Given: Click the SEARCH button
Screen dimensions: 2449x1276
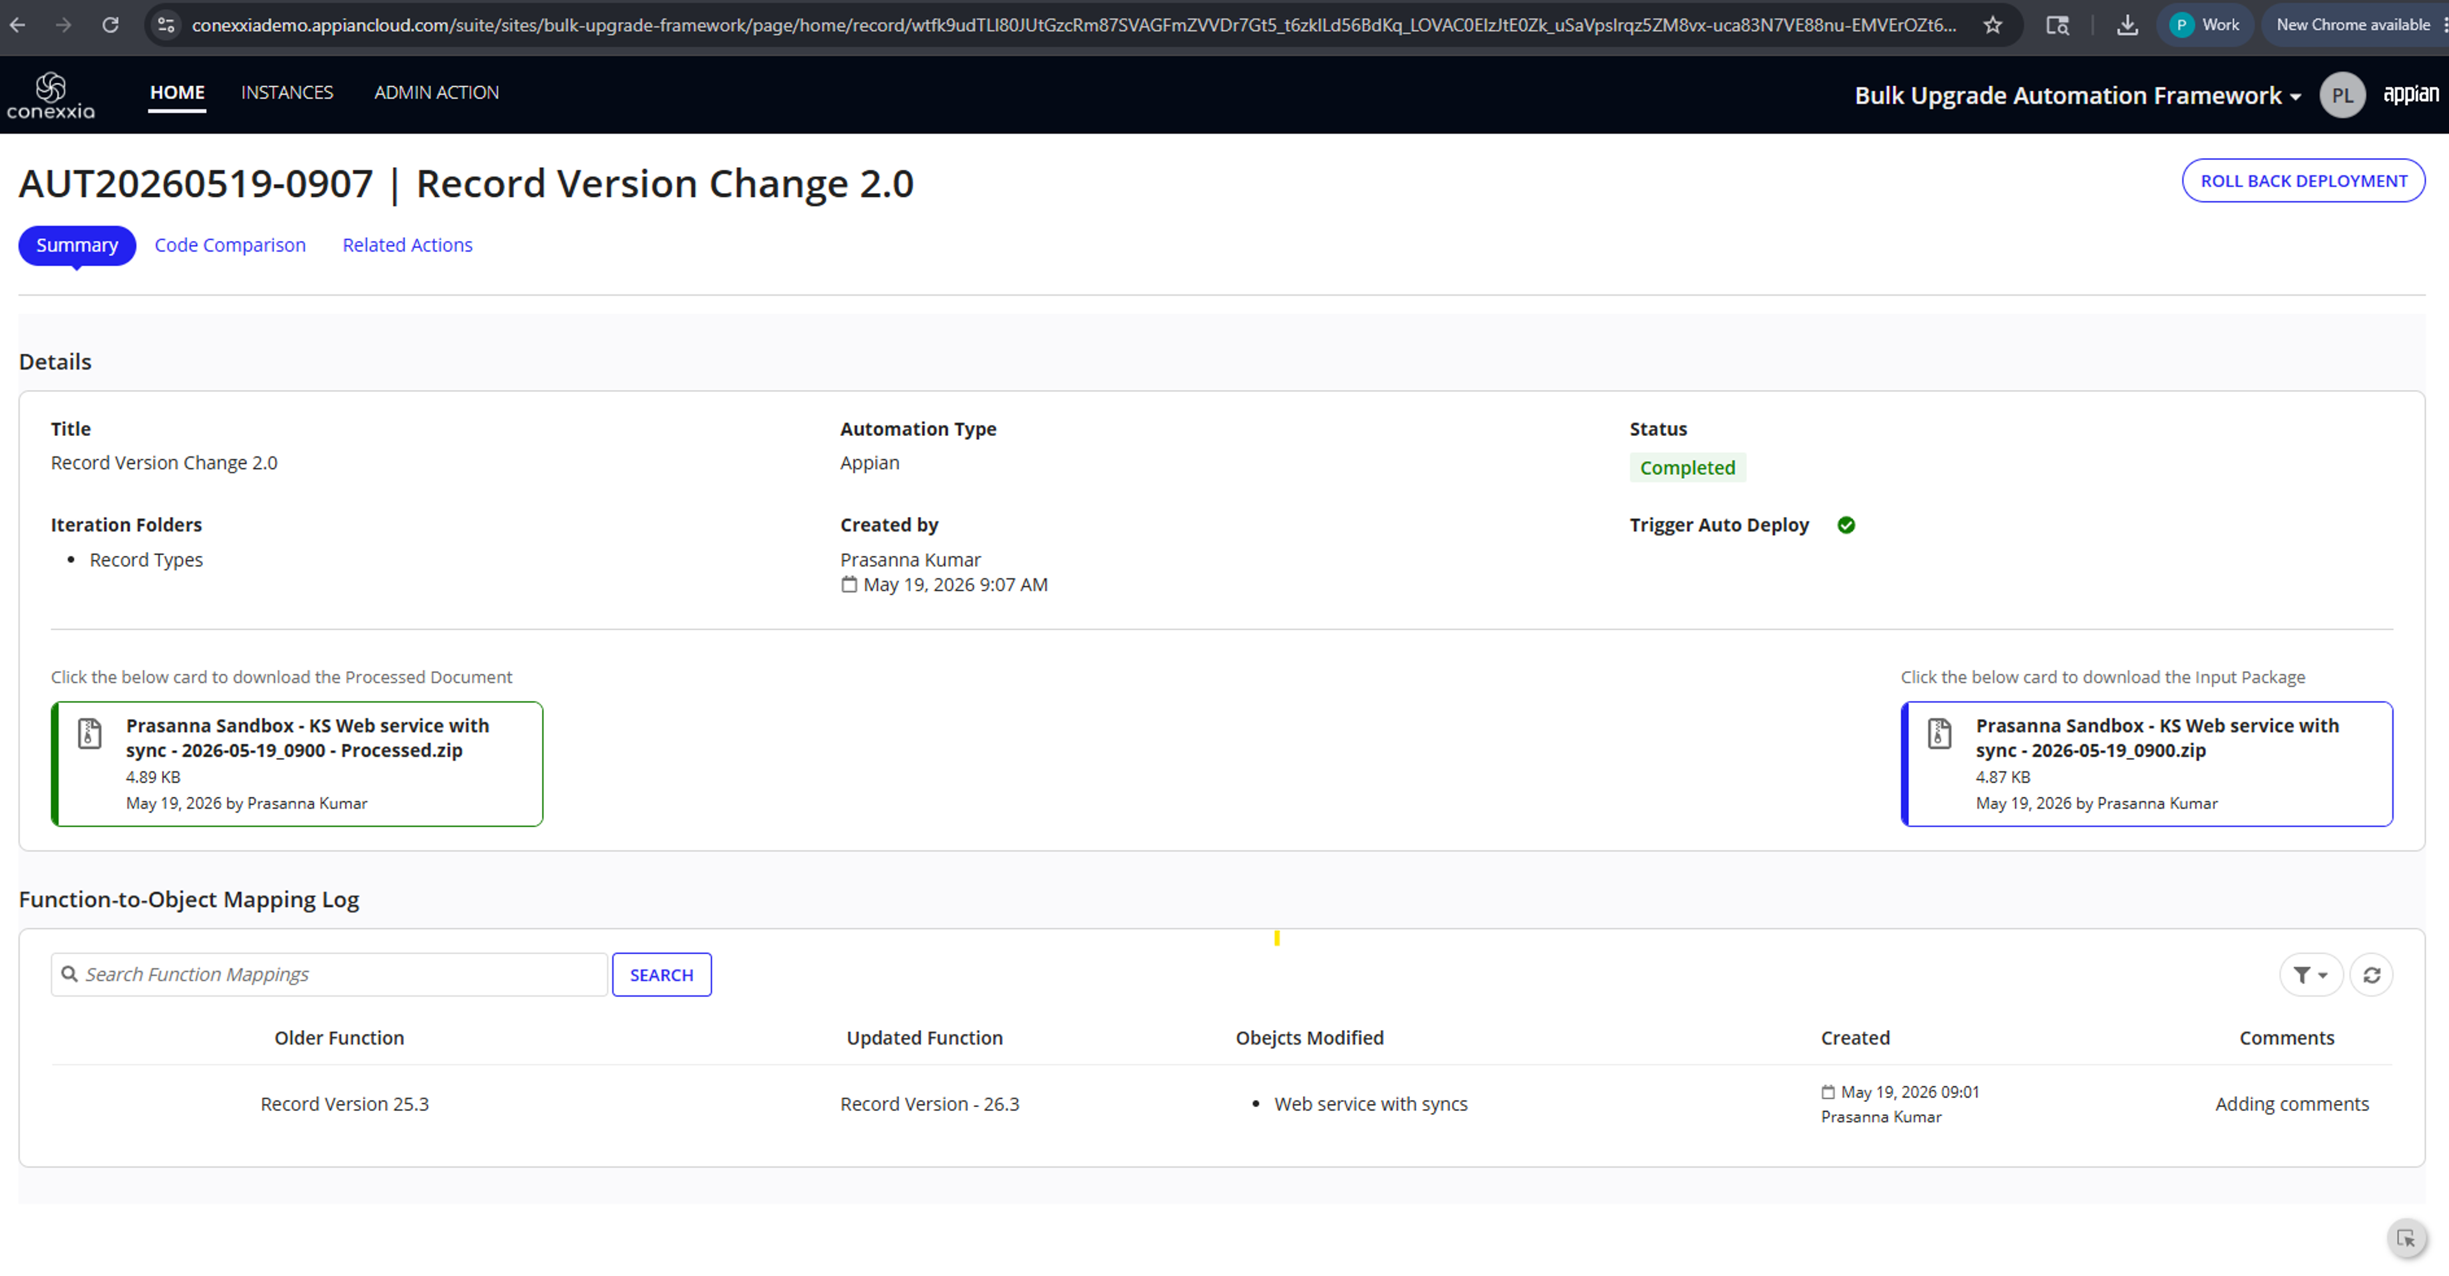Looking at the screenshot, I should (x=662, y=975).
